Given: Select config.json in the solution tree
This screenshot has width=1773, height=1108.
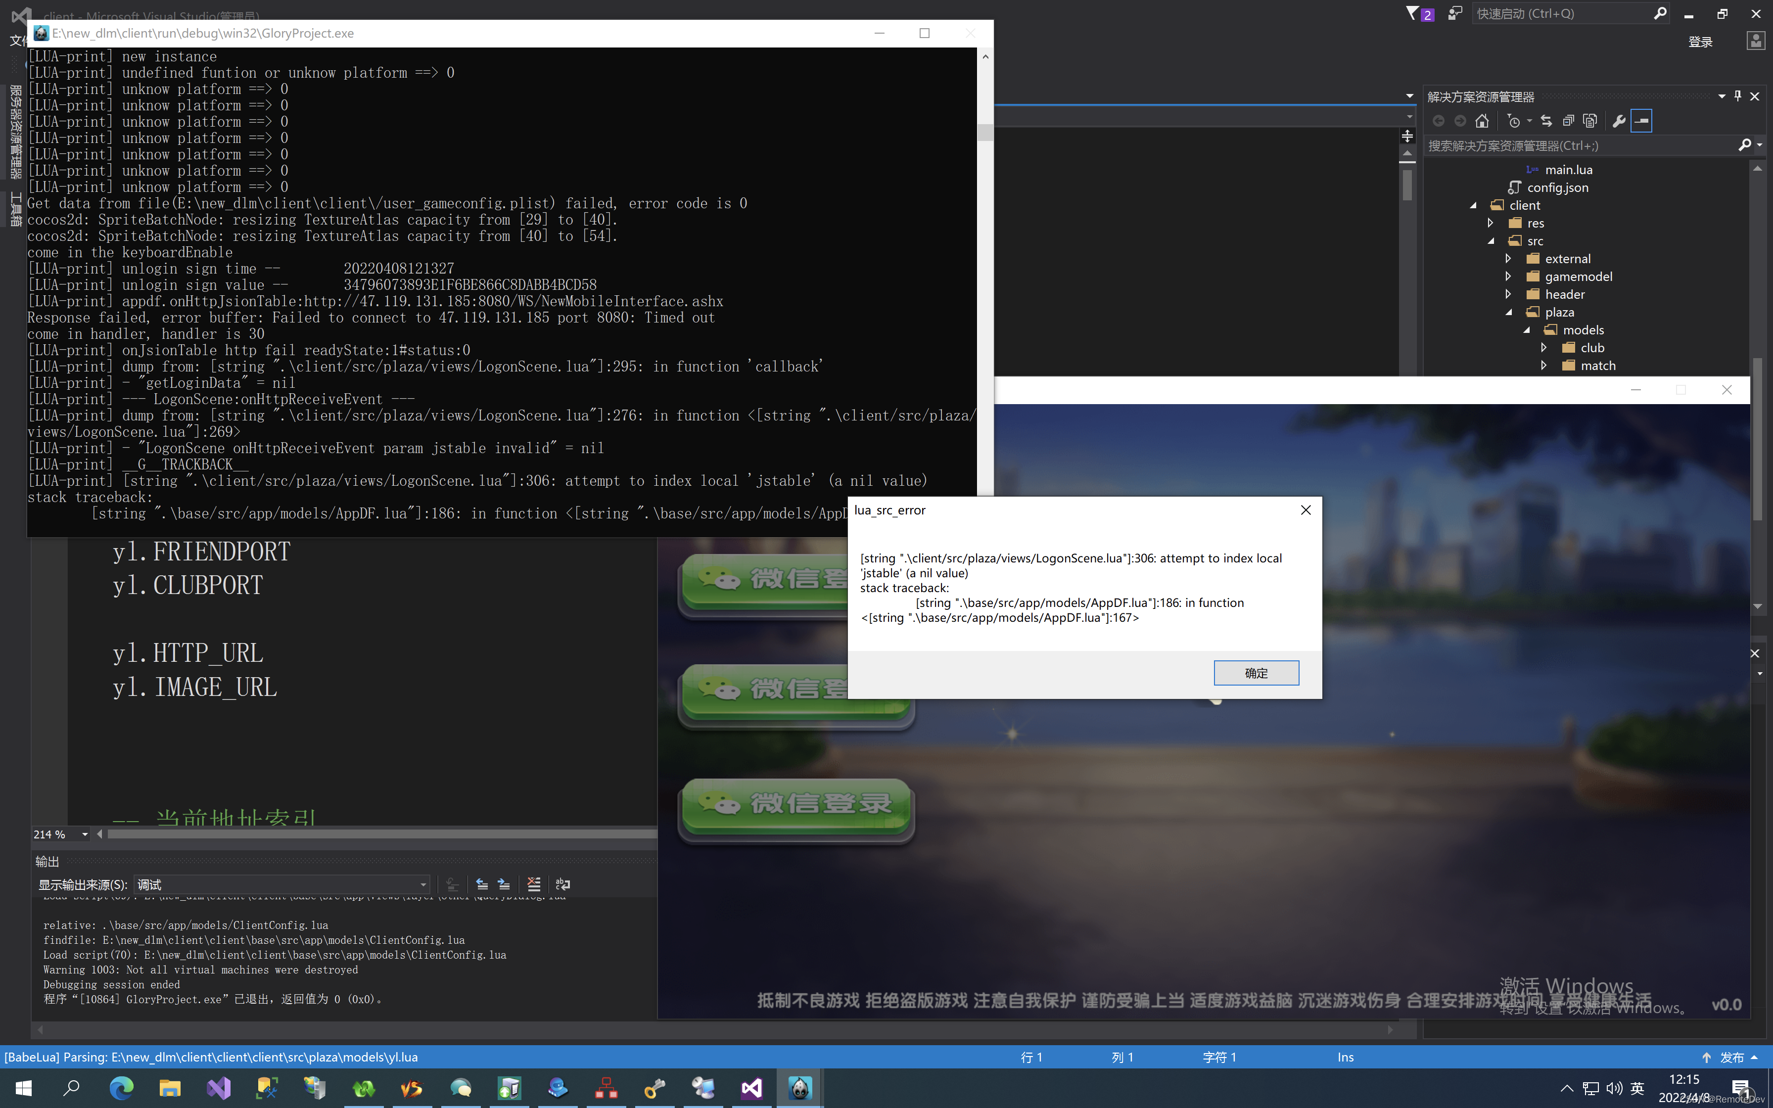Looking at the screenshot, I should (x=1558, y=187).
